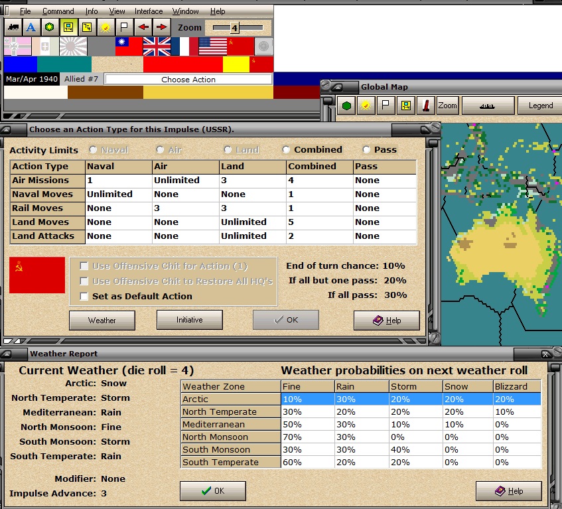
Task: Open the File menu
Action: point(25,11)
